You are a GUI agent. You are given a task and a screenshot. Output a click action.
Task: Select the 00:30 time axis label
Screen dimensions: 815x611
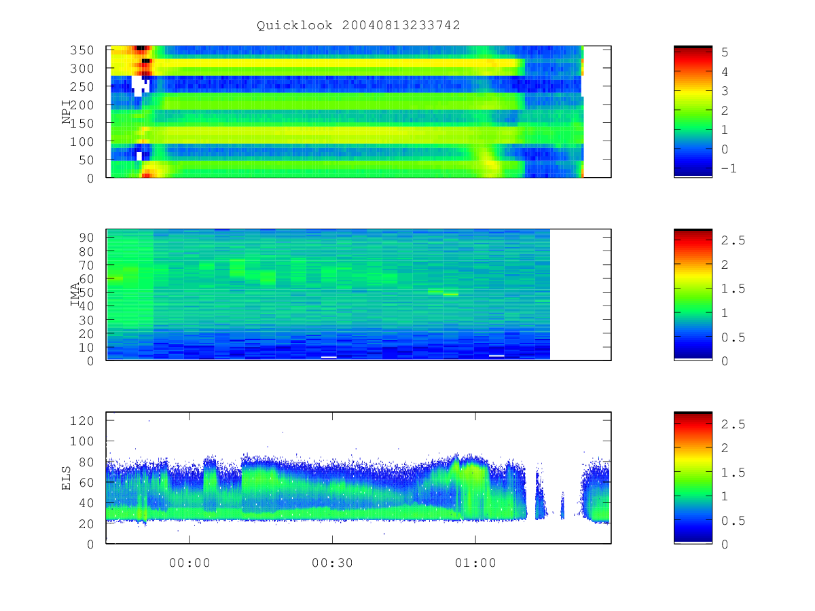[332, 563]
